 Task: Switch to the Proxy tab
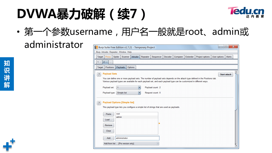coord(108,57)
